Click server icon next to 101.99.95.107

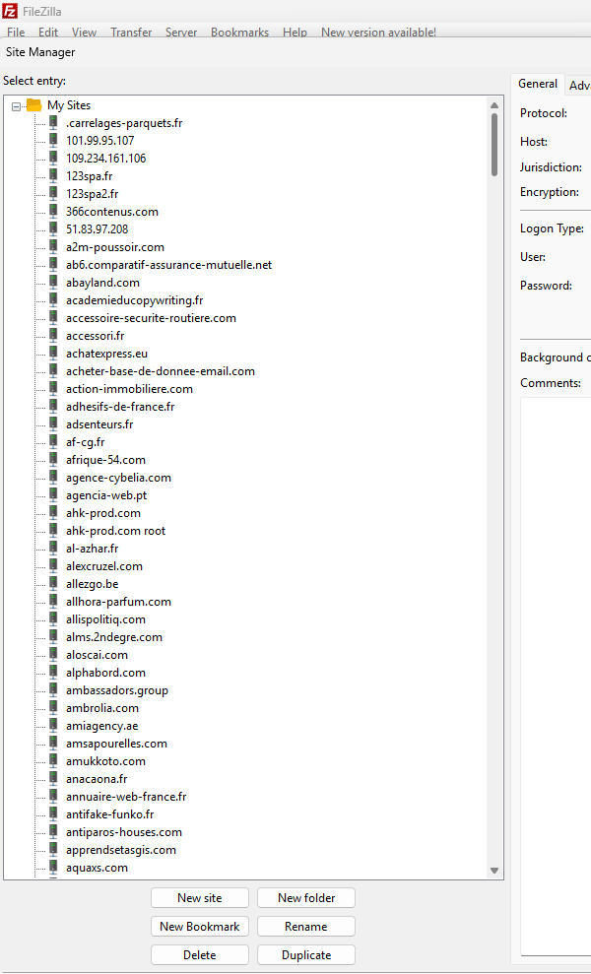pyautogui.click(x=54, y=141)
